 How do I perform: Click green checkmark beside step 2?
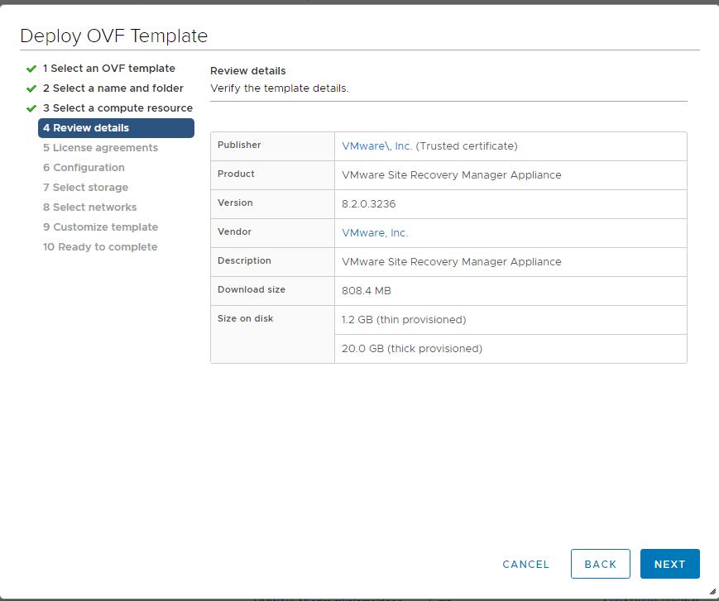[x=31, y=88]
